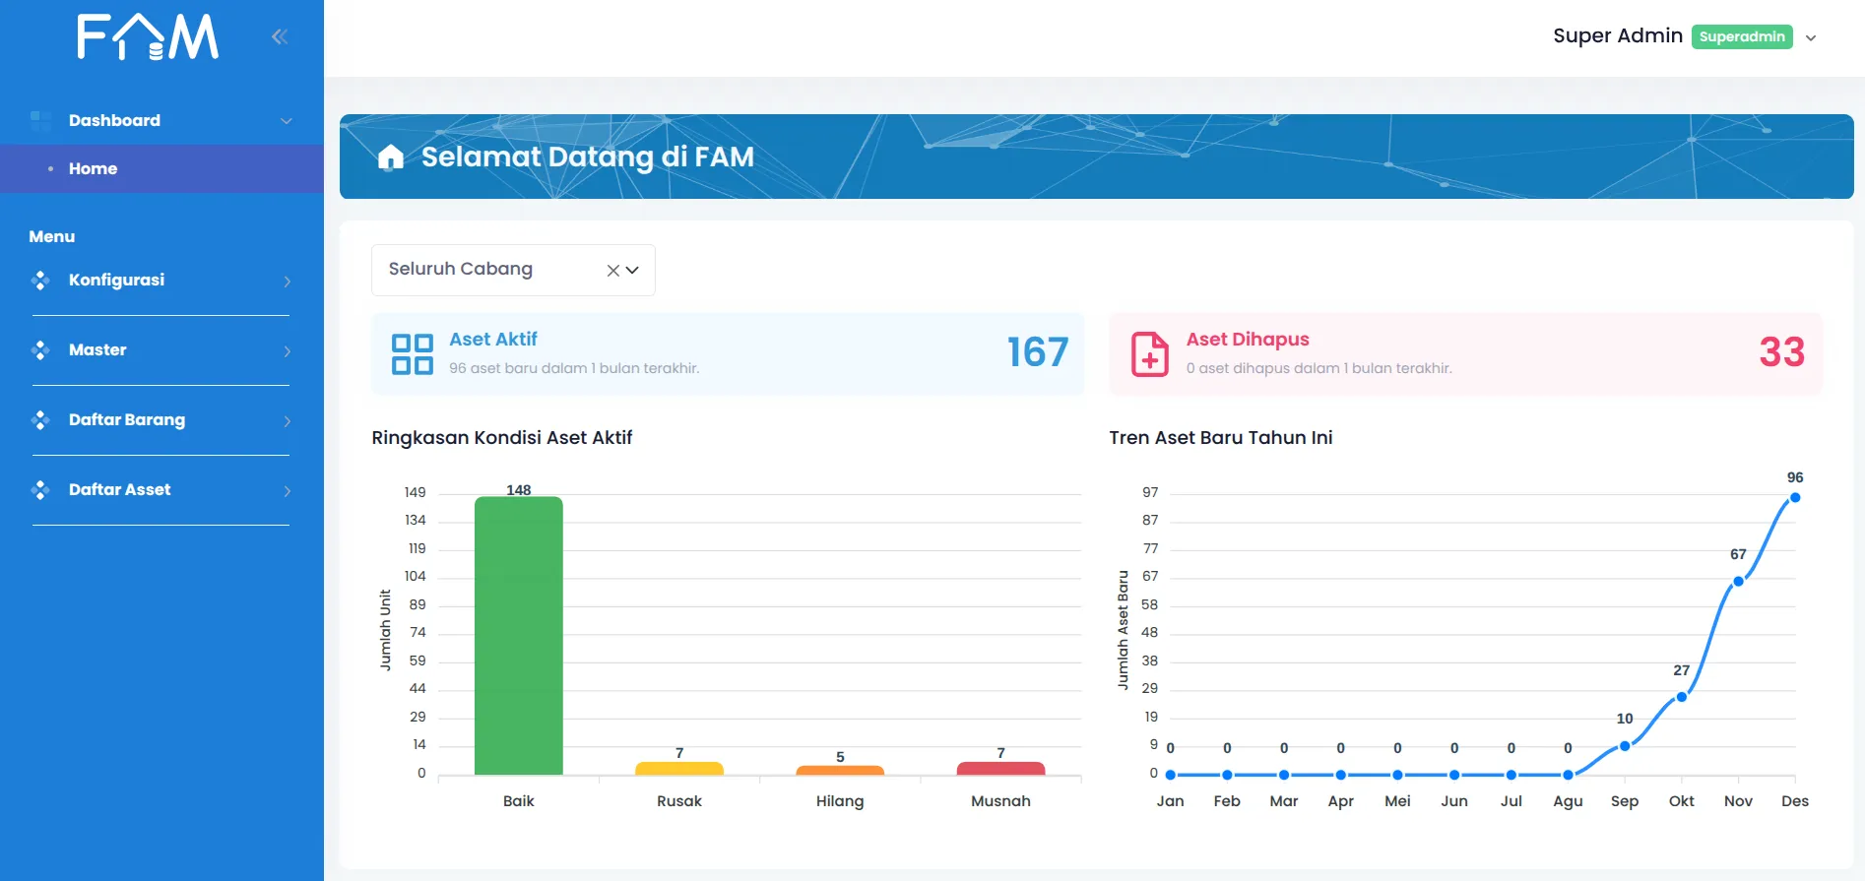Click the 167 active asset count
Screen dimensions: 1865x881
[x=1037, y=352]
